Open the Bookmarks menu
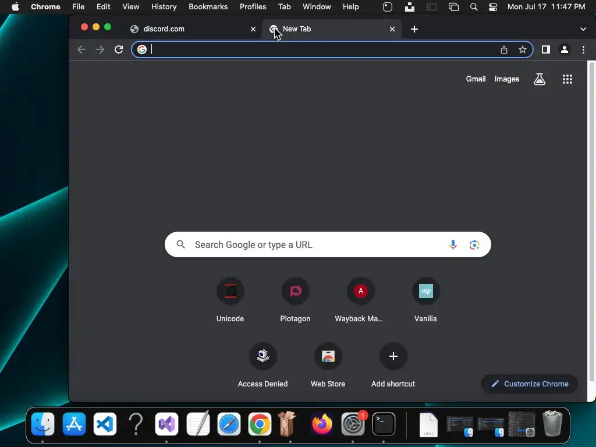This screenshot has width=596, height=447. tap(208, 7)
